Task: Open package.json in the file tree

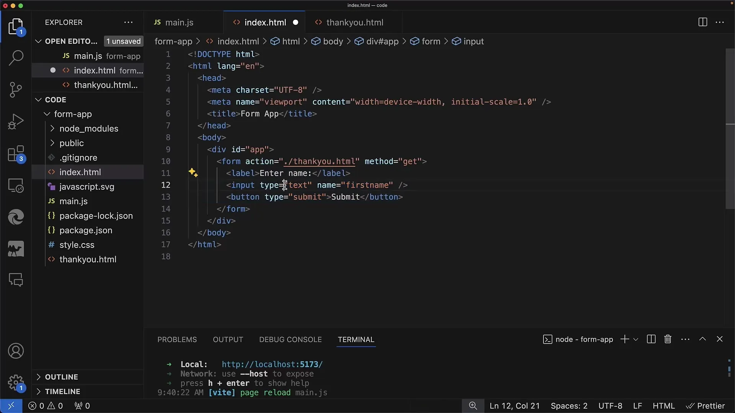Action: point(88,230)
